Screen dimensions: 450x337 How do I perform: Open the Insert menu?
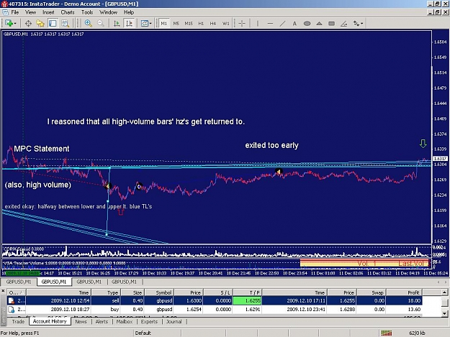pyautogui.click(x=48, y=12)
